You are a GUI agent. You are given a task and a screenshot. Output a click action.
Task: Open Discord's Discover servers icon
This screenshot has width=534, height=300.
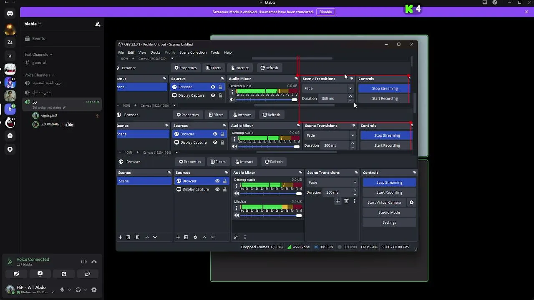pyautogui.click(x=10, y=149)
